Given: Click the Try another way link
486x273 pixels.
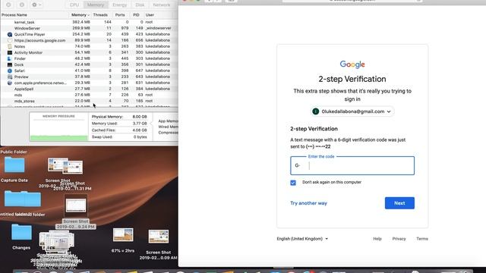Looking at the screenshot, I should tap(309, 203).
